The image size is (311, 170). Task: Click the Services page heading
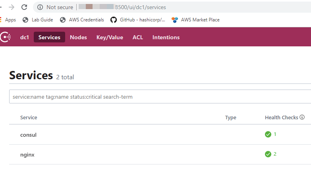31,75
